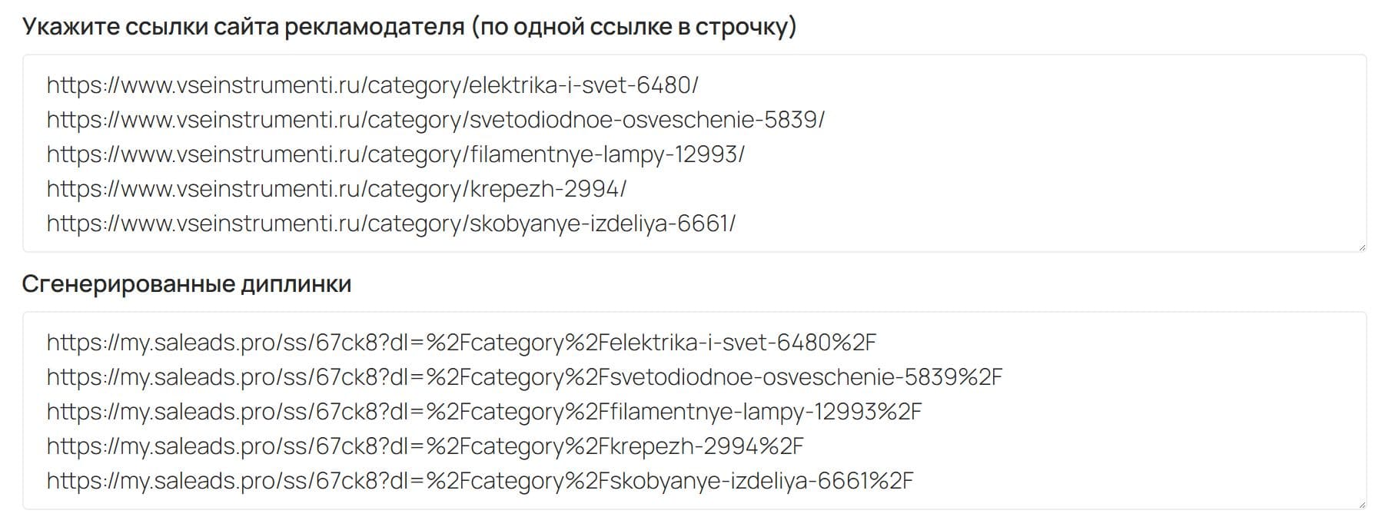
Task: Click the generated deeplink for filamentnye-lampy-12993
Action: (x=483, y=412)
